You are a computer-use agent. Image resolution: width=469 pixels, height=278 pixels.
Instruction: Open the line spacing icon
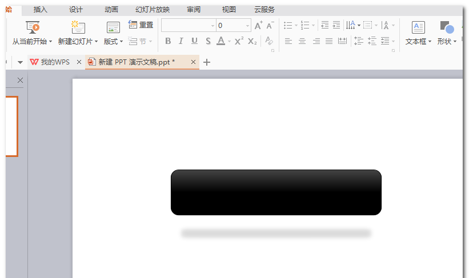tap(385, 41)
